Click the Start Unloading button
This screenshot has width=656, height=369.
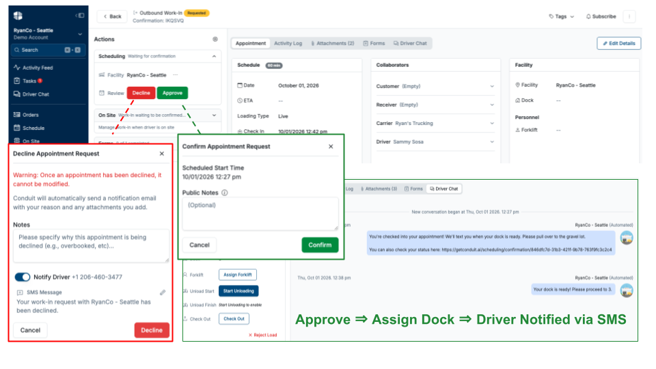pos(238,291)
